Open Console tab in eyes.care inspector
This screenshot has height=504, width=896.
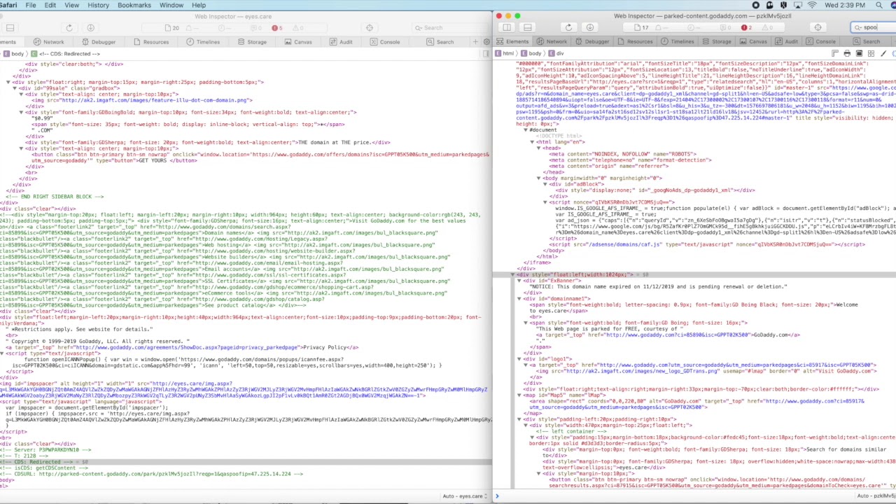[x=386, y=42]
